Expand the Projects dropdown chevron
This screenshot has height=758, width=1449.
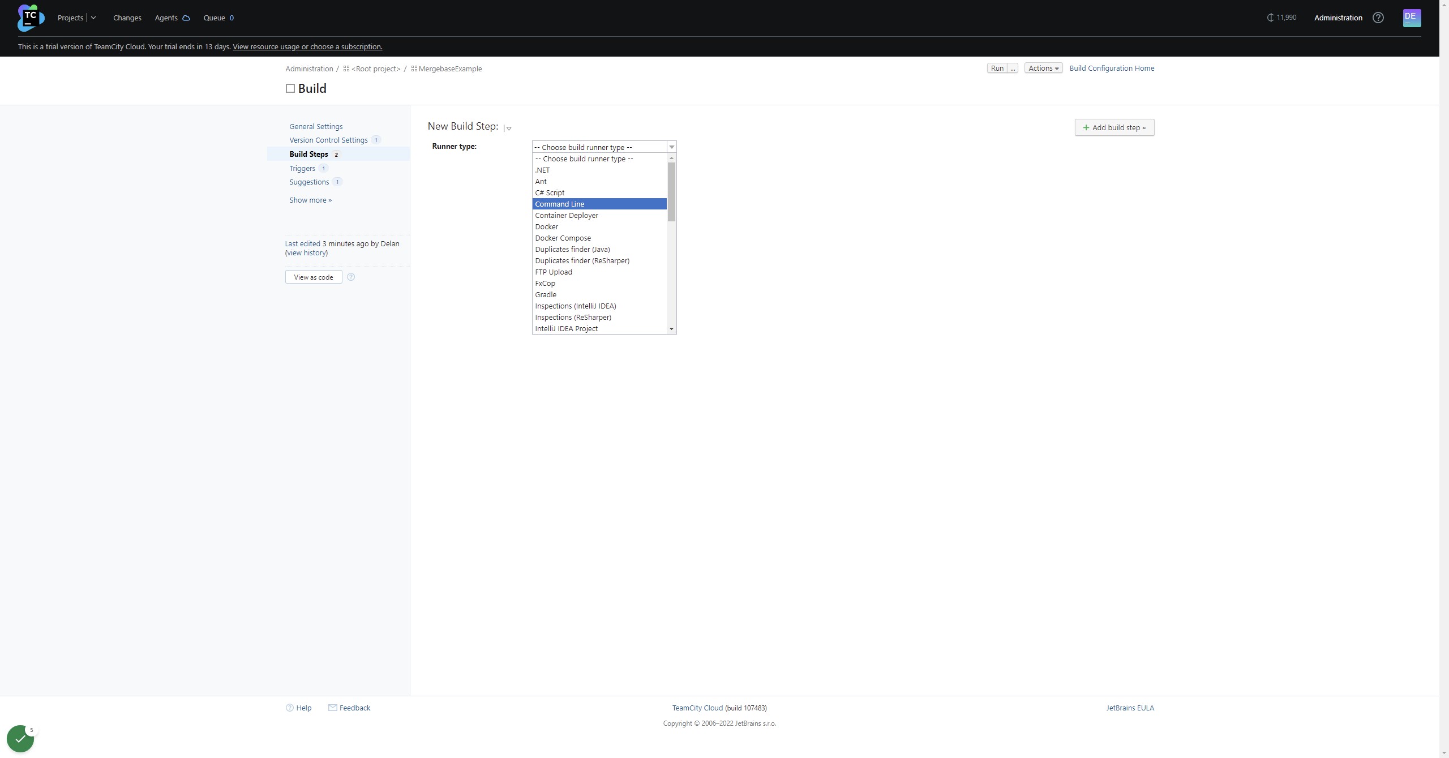click(x=93, y=18)
